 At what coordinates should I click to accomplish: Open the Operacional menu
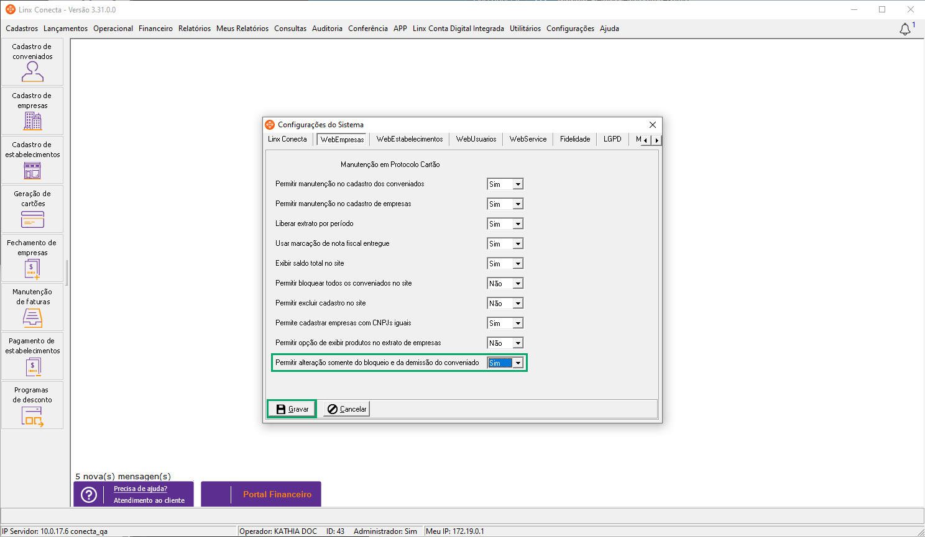click(x=113, y=29)
